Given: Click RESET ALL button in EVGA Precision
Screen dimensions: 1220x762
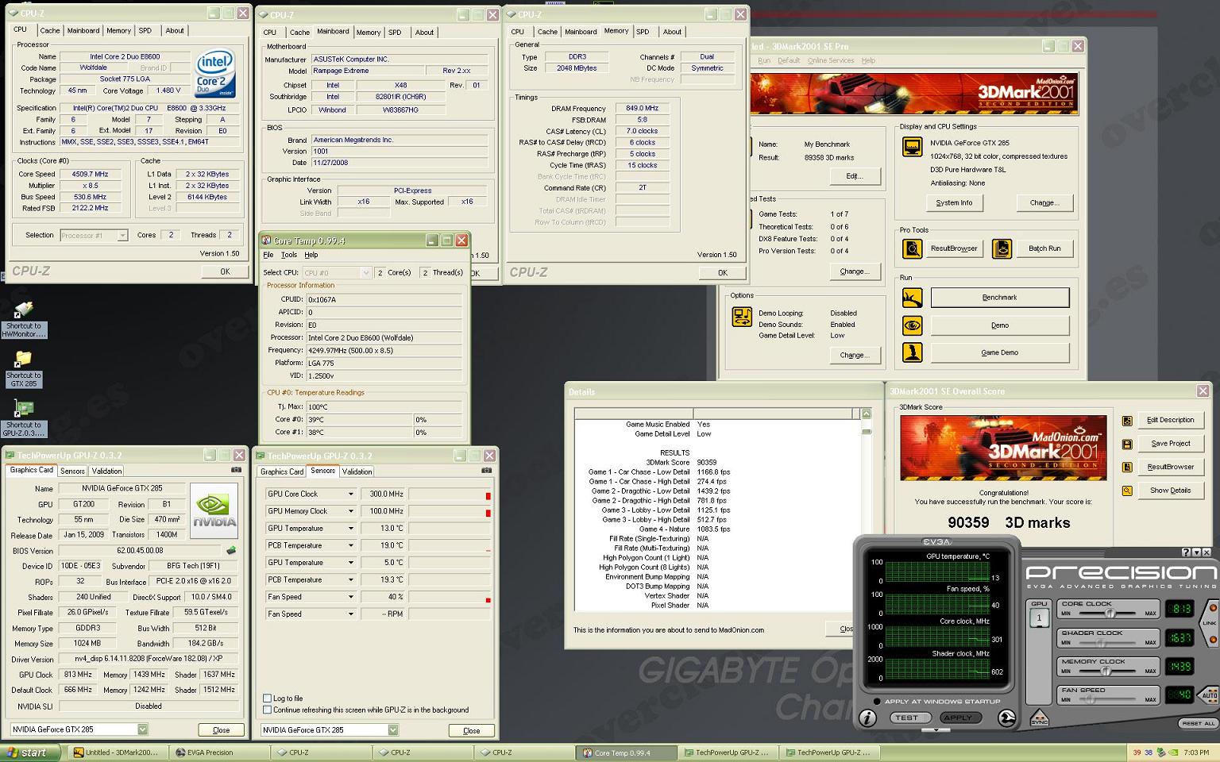Looking at the screenshot, I should coord(1198,723).
